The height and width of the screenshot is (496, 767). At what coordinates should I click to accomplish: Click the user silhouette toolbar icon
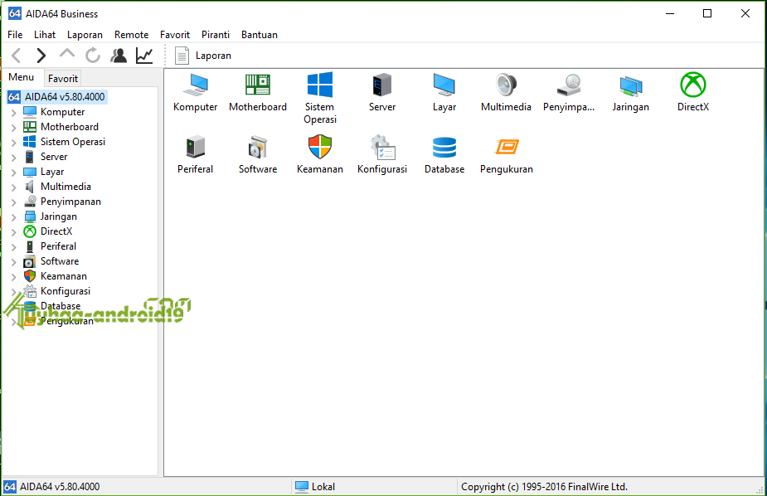[119, 56]
